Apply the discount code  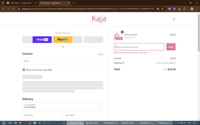(171, 47)
